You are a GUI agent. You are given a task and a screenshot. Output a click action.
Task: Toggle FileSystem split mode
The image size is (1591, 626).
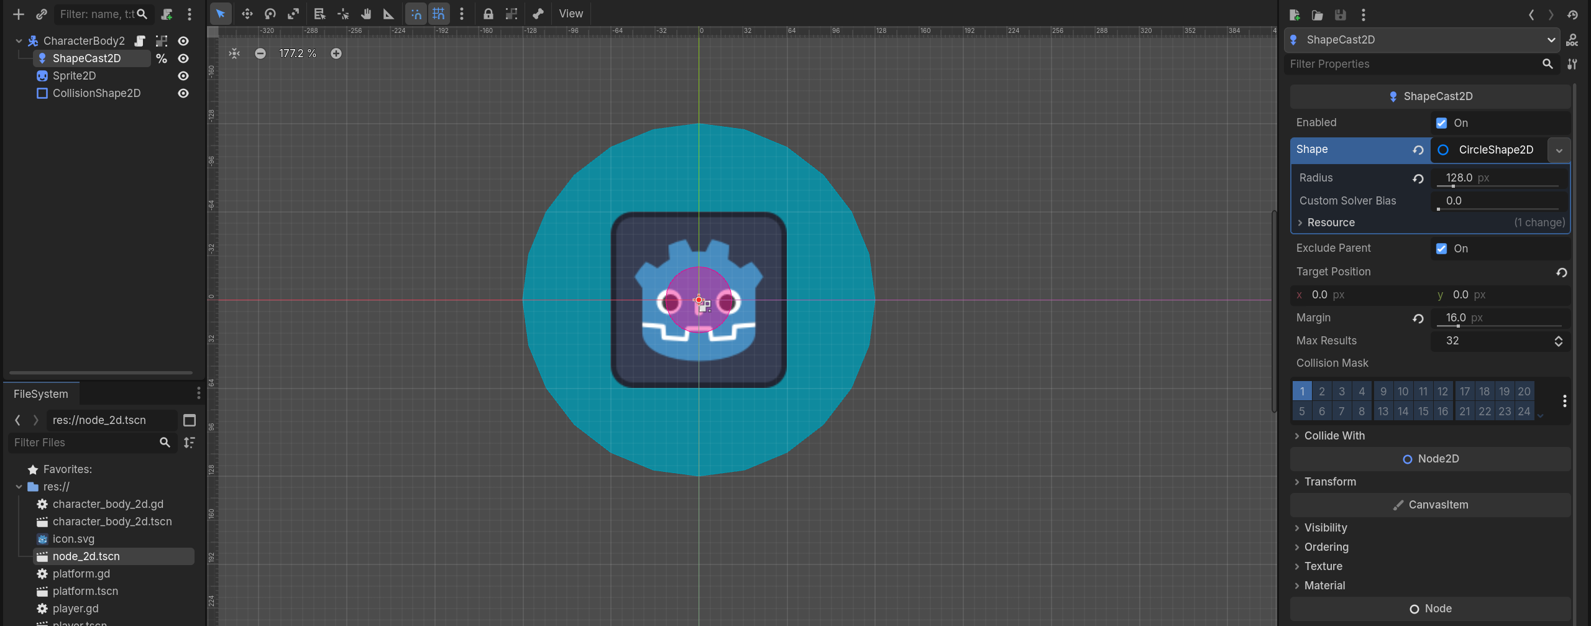coord(190,420)
